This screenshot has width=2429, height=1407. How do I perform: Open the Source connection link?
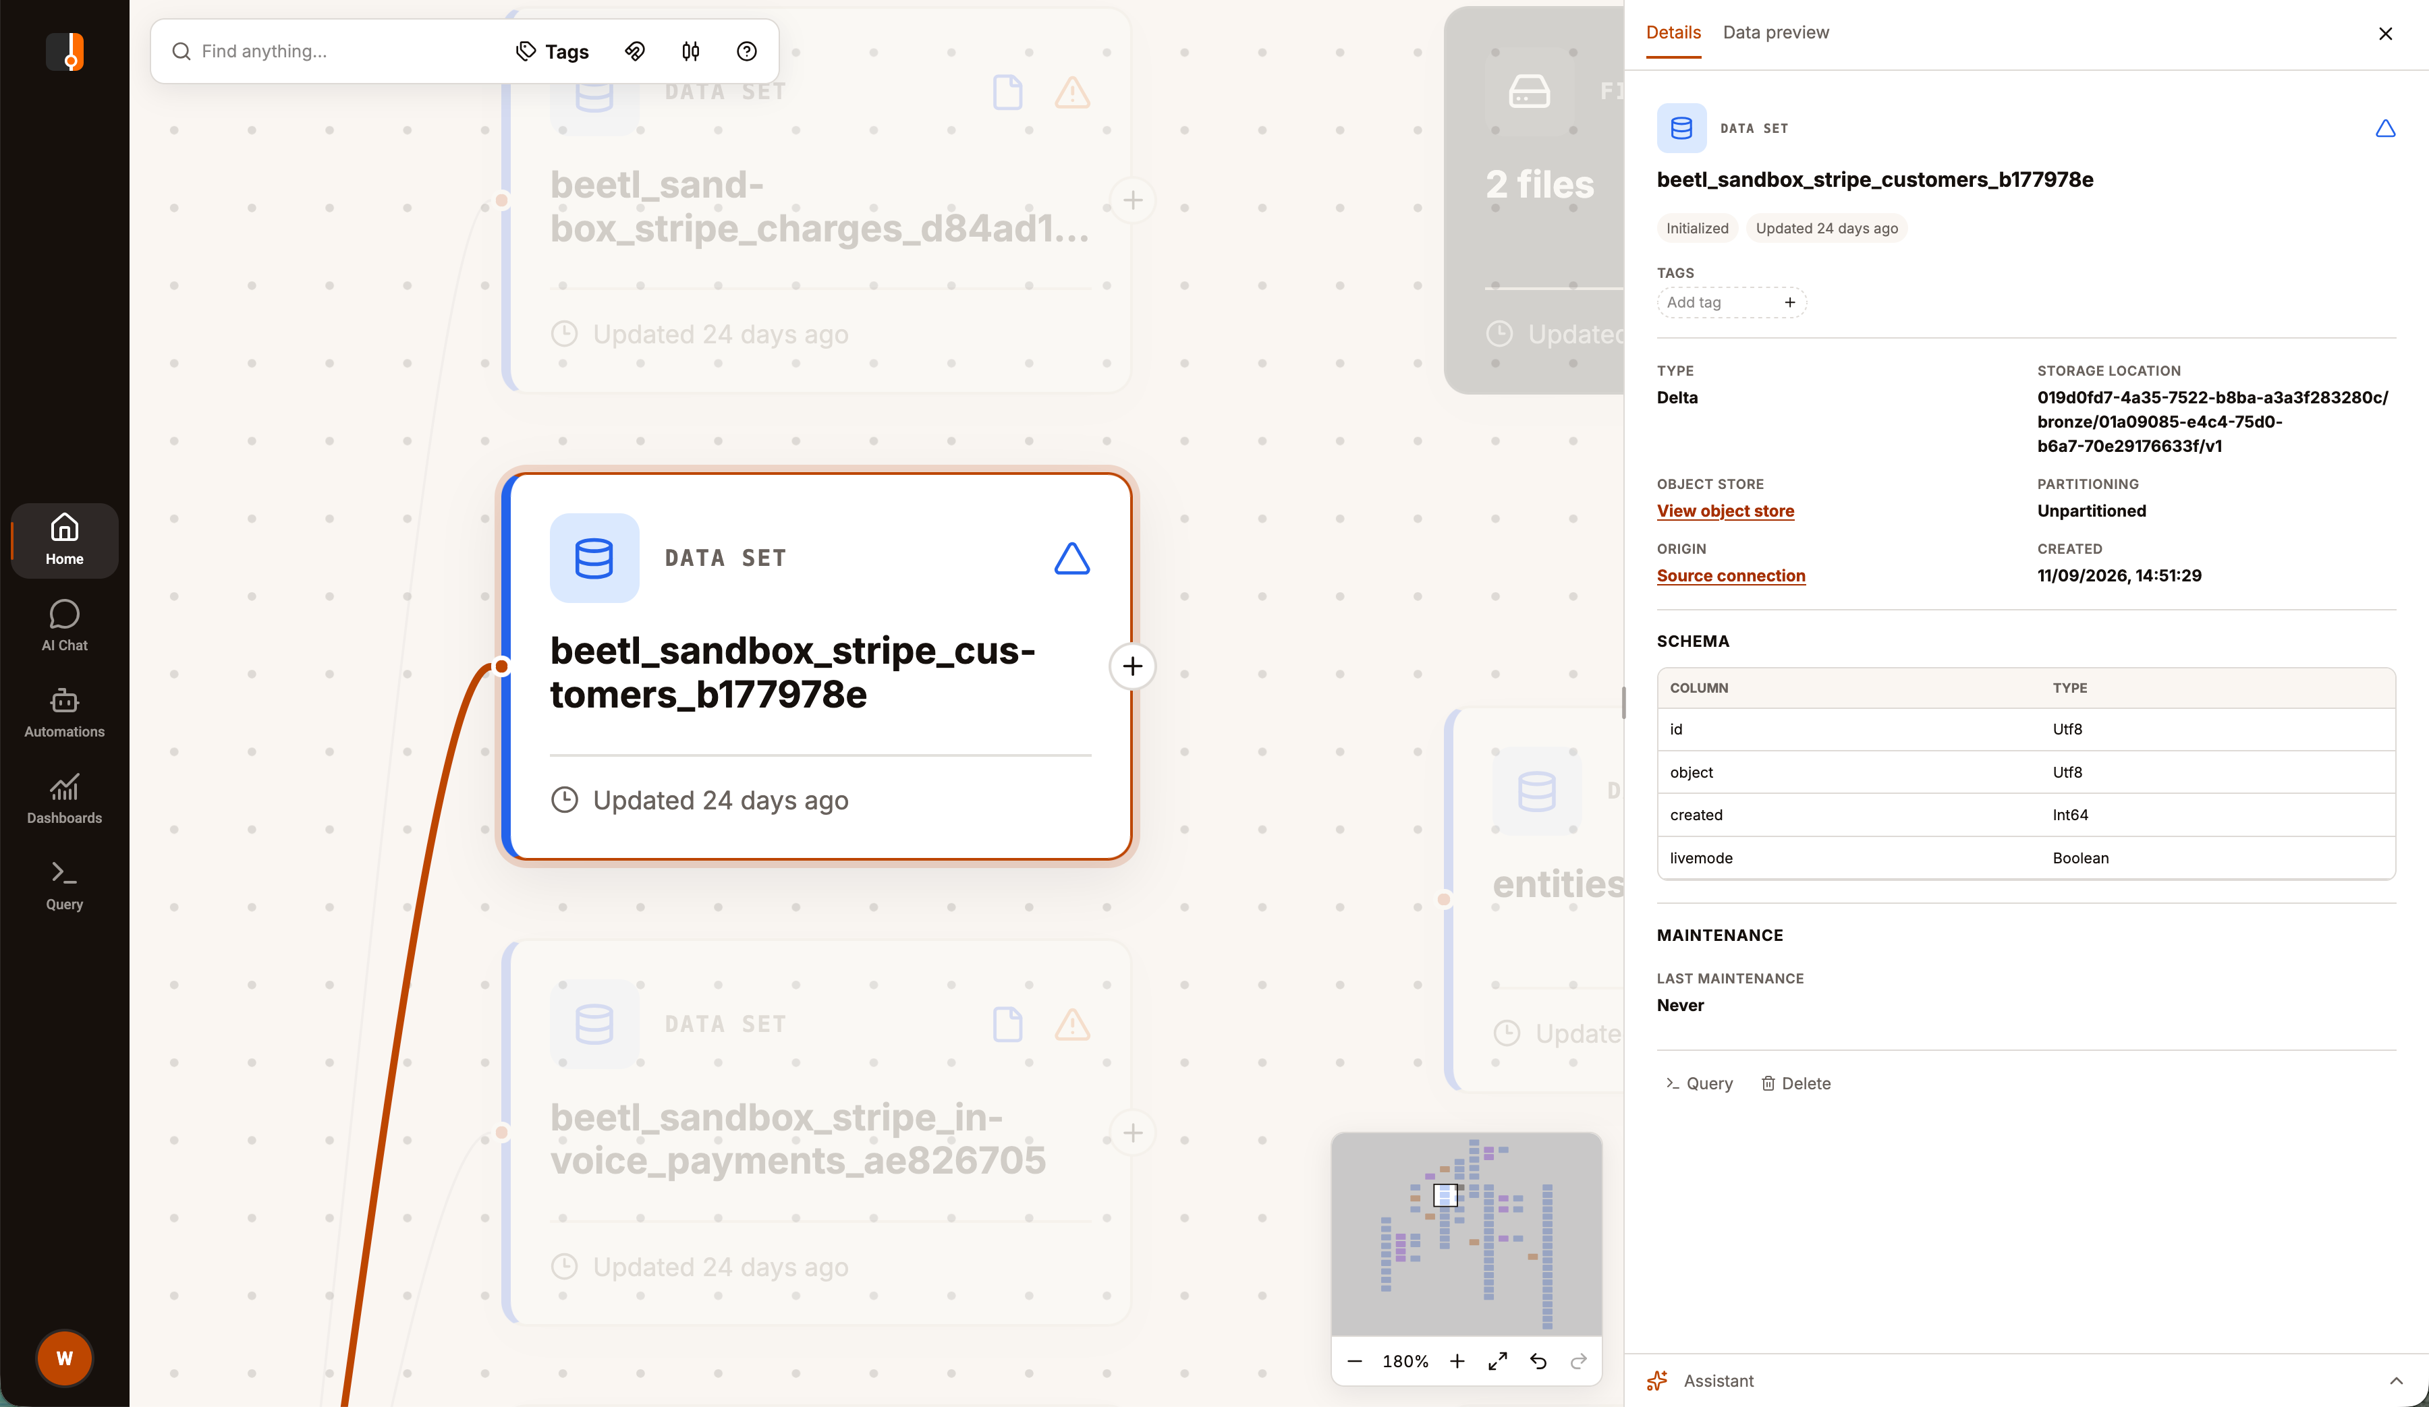point(1731,575)
